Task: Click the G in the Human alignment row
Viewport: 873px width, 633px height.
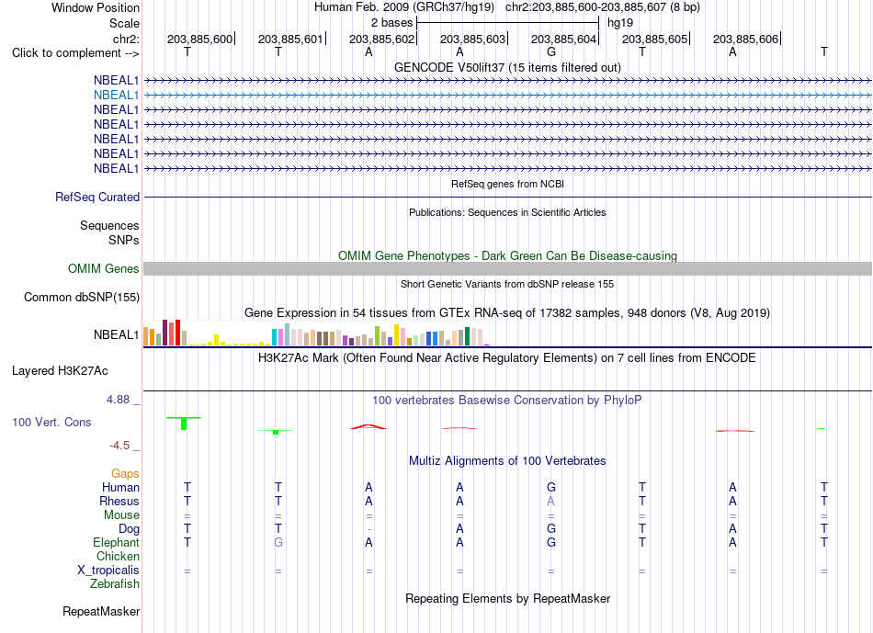Action: (551, 487)
